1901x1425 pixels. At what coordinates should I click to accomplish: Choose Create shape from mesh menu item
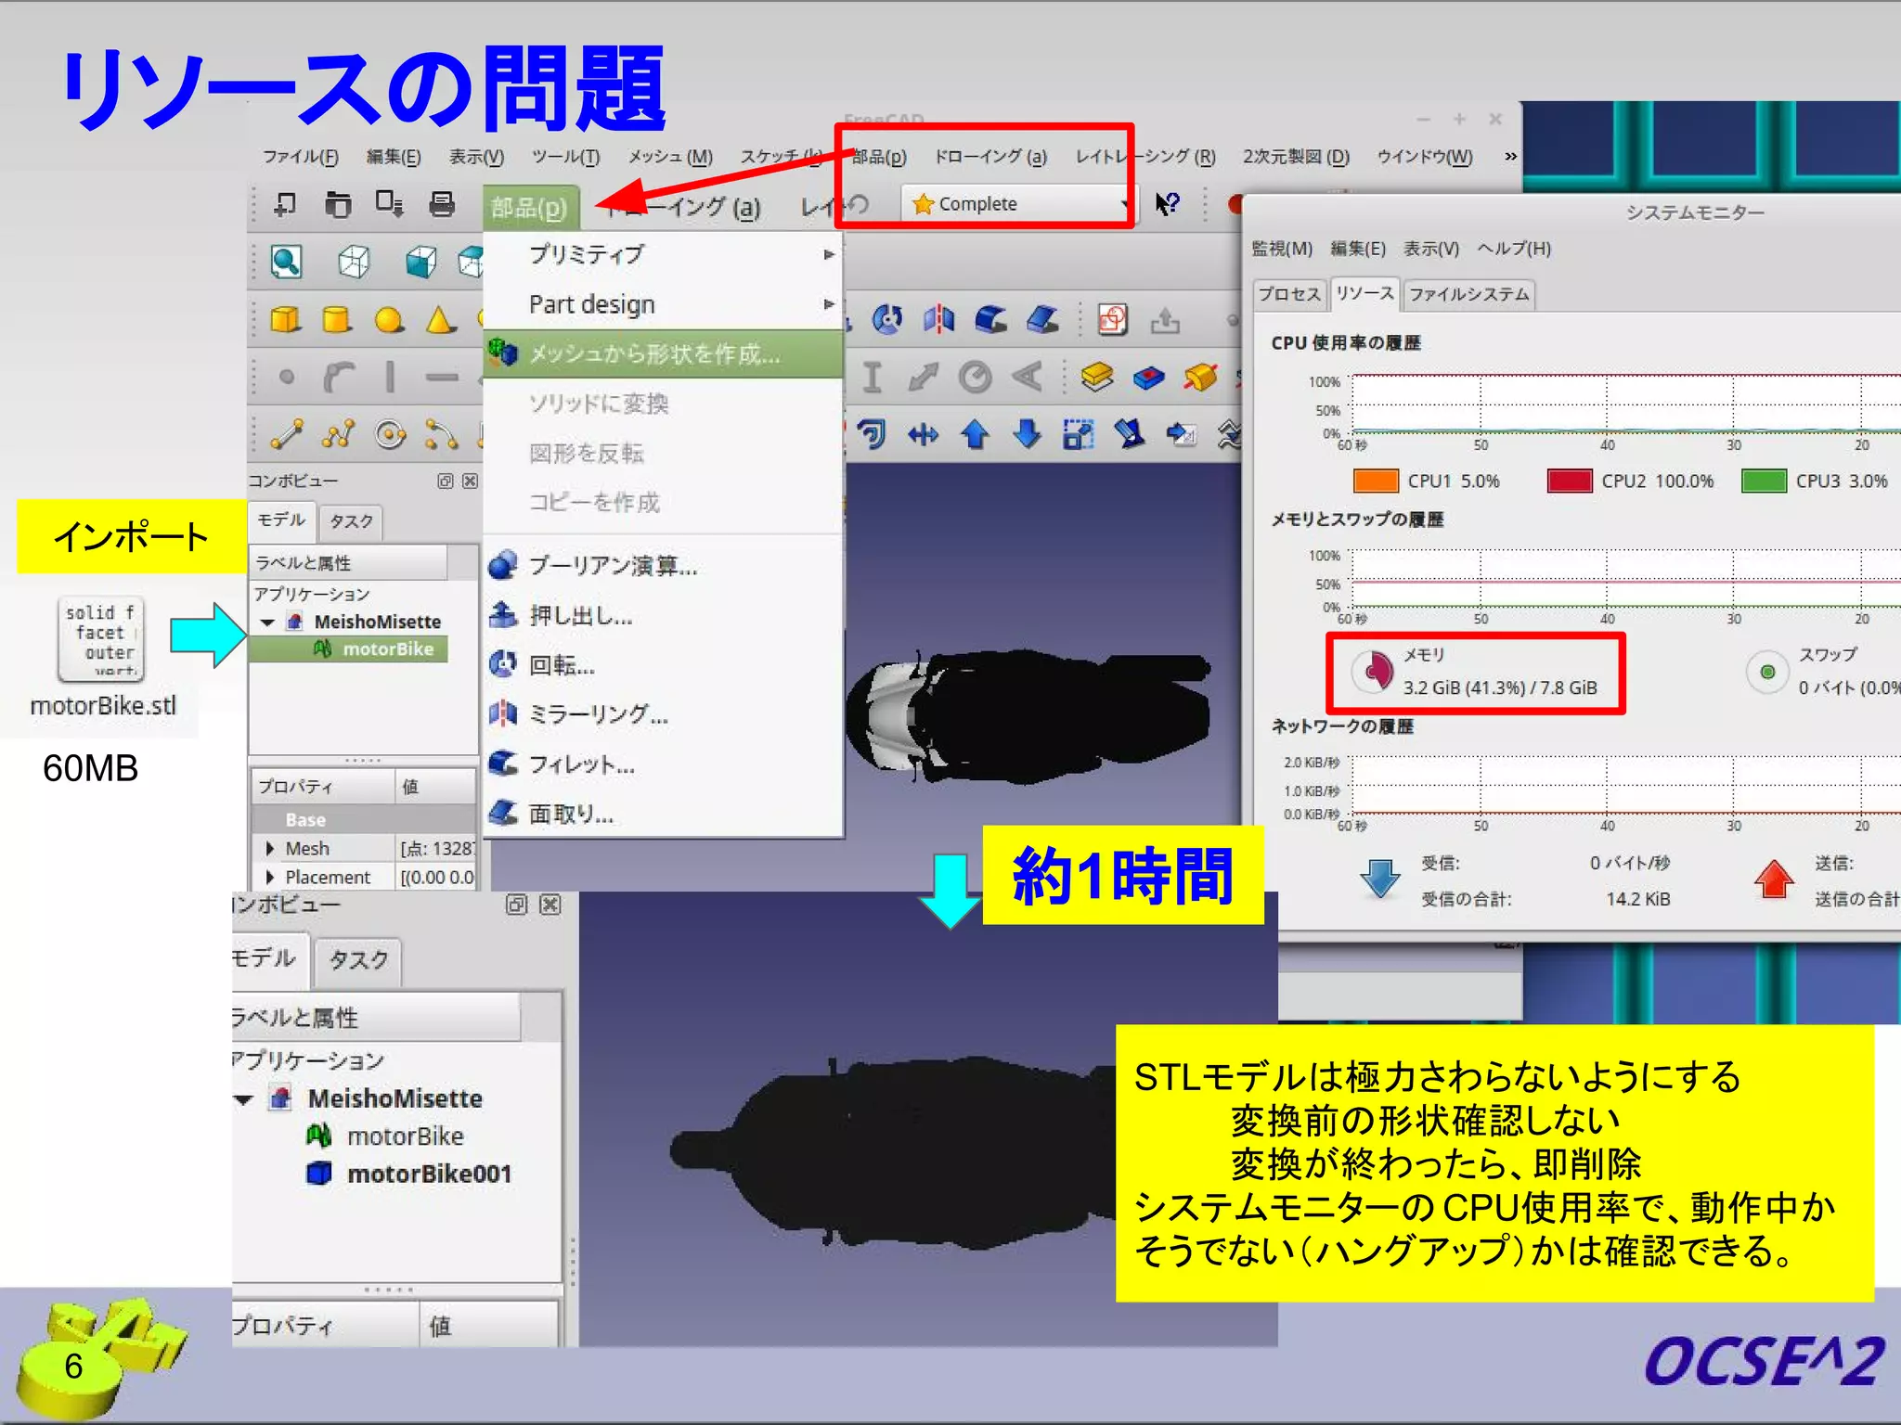tap(663, 353)
